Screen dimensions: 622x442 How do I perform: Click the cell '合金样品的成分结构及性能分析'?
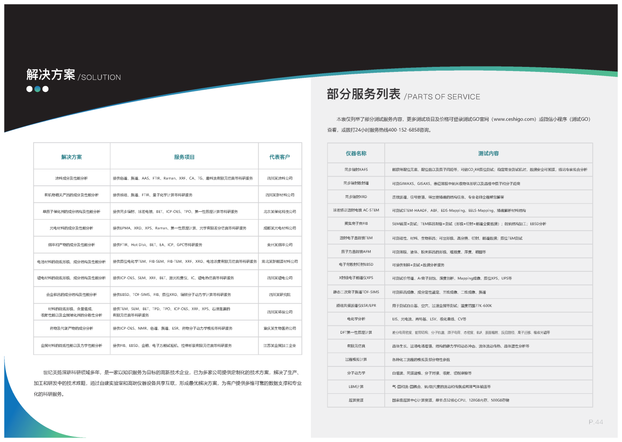click(71, 295)
